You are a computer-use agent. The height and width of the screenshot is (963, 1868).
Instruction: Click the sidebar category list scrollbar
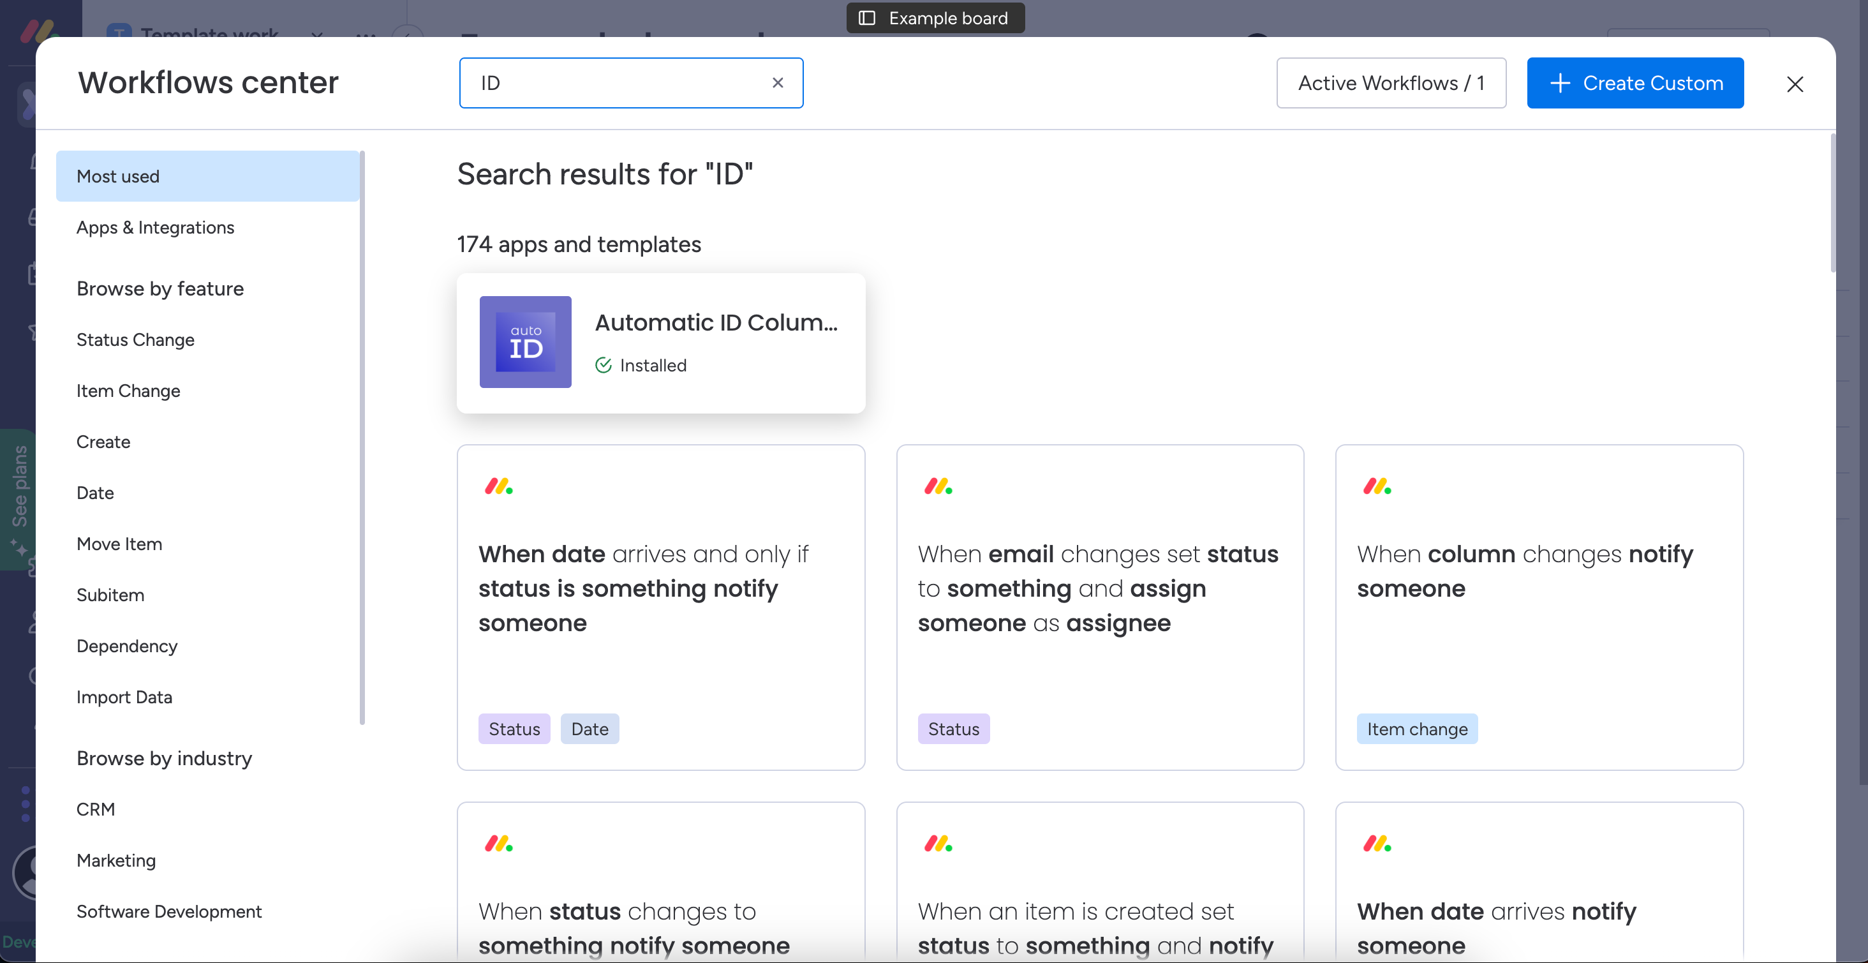coord(362,435)
